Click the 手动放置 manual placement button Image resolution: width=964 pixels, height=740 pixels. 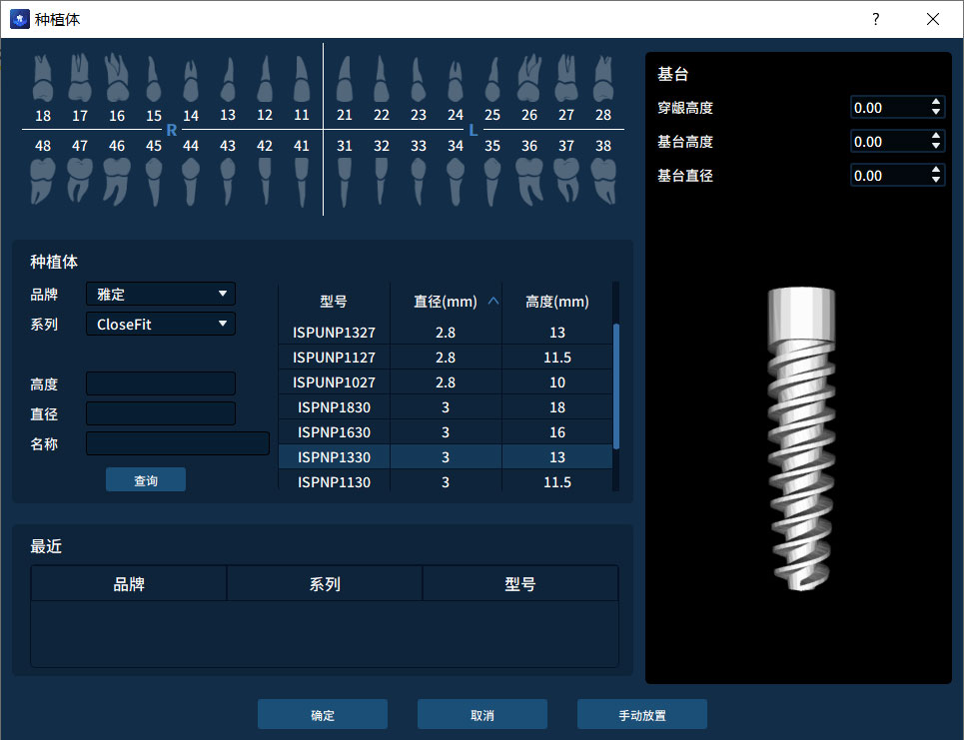click(x=641, y=715)
